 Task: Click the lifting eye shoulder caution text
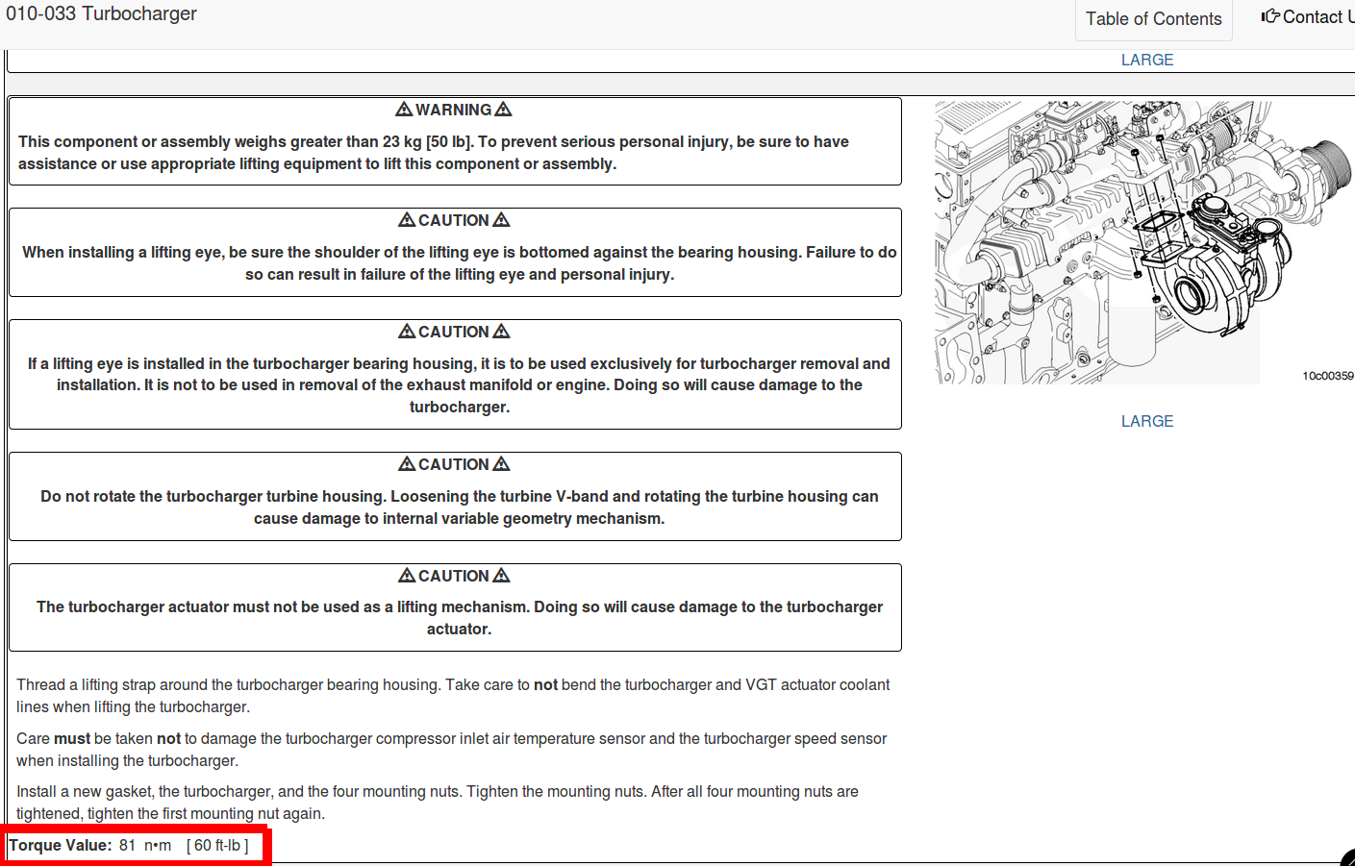460,263
